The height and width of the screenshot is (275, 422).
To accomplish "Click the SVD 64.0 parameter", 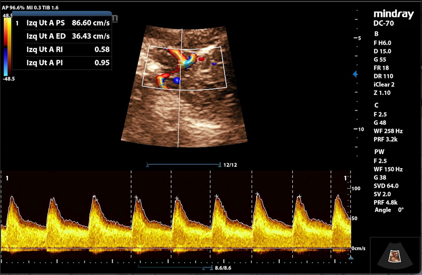I will [386, 186].
